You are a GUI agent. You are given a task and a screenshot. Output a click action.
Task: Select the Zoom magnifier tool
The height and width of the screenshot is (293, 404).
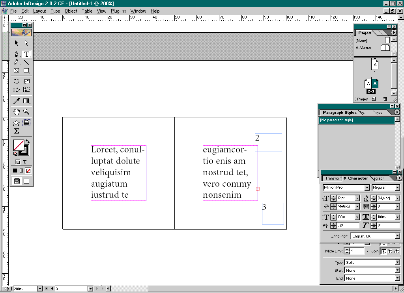point(26,111)
